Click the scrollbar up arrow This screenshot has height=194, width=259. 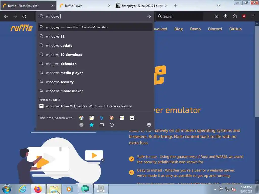[257, 23]
